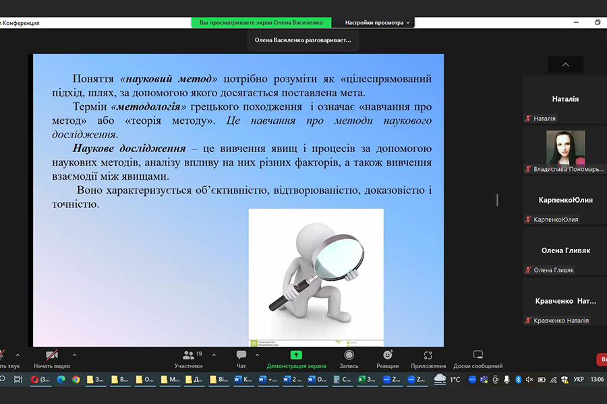Open the Word document labeled 2... on taskbar

(292, 379)
